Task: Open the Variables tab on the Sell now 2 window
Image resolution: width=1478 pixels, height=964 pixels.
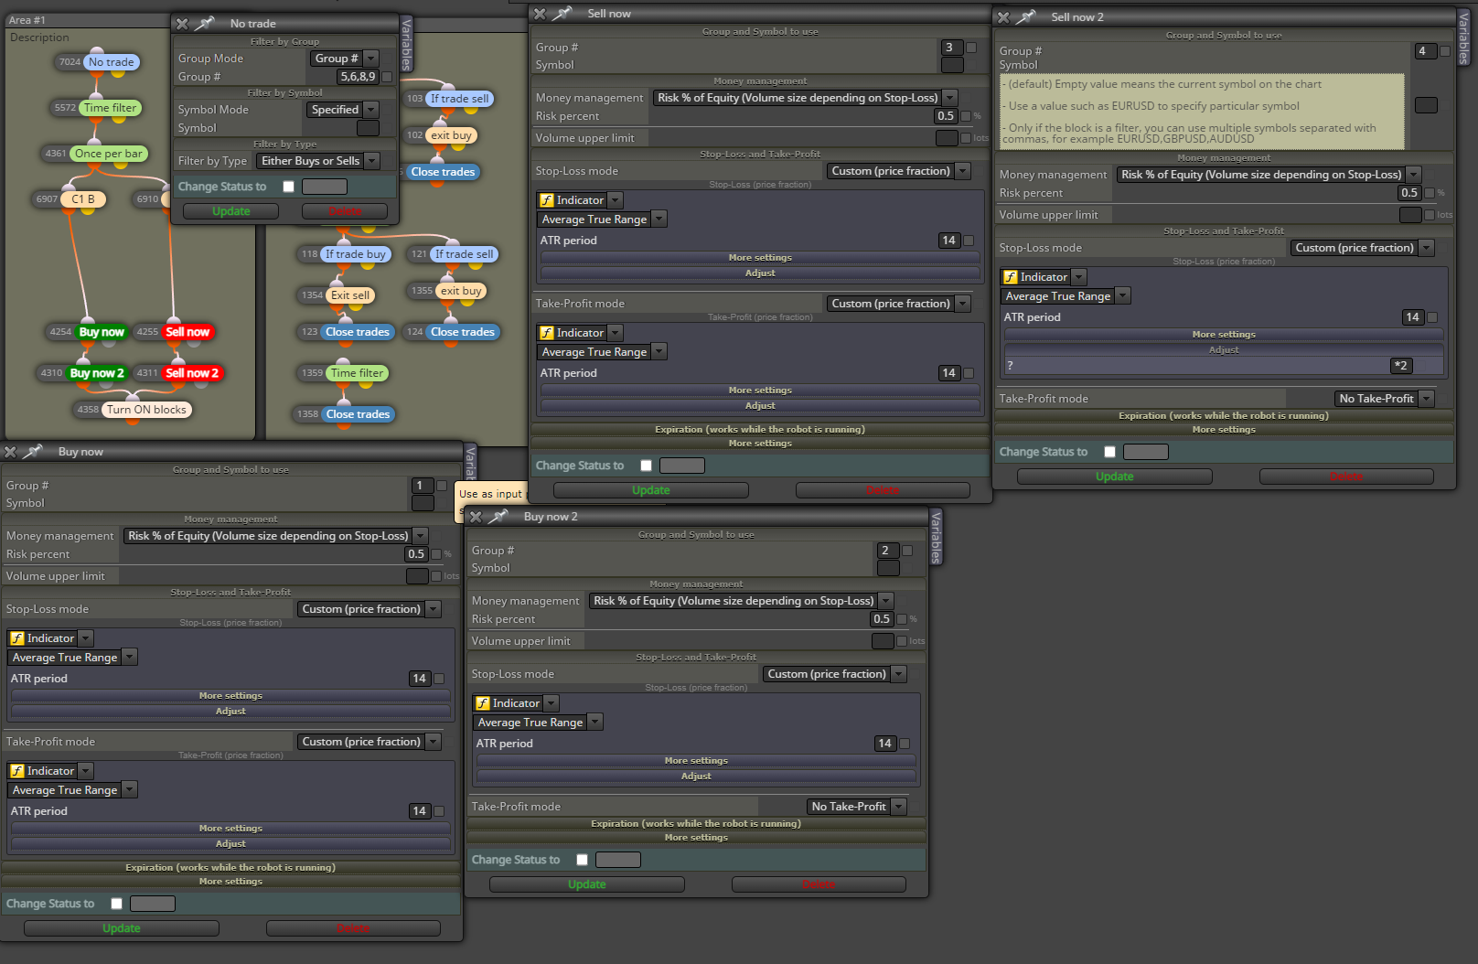Action: point(1463,37)
